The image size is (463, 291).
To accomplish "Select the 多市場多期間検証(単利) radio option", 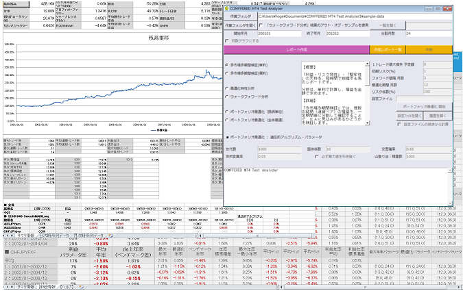I will (227, 65).
